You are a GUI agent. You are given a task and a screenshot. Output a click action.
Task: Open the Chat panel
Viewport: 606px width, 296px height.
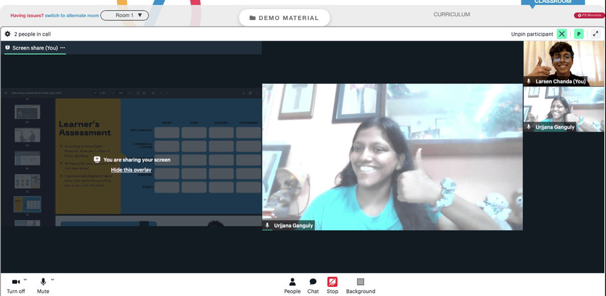(x=313, y=286)
